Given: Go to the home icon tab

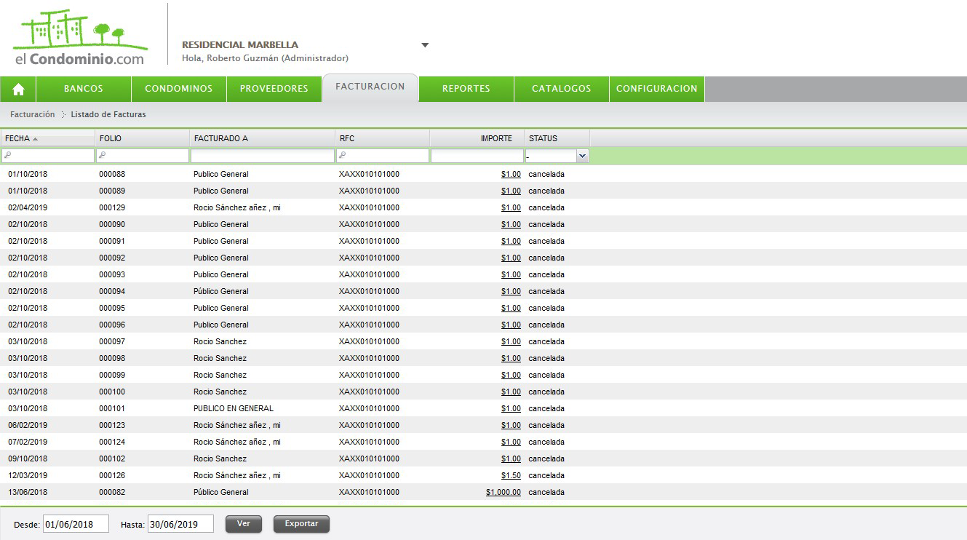Looking at the screenshot, I should click(x=18, y=89).
